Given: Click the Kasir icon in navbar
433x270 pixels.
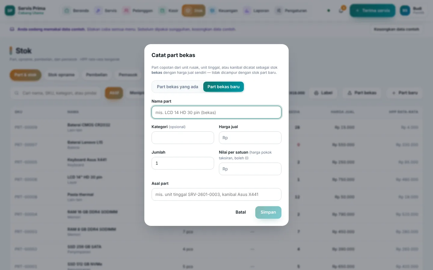Looking at the screenshot, I should (162, 11).
